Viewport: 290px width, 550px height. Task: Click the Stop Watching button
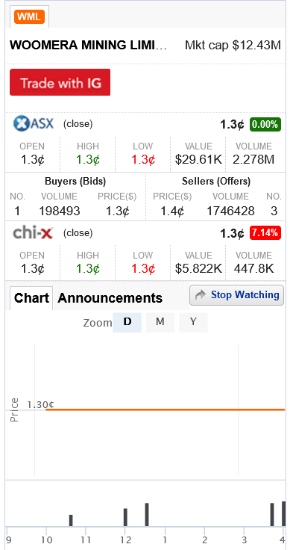coord(236,295)
